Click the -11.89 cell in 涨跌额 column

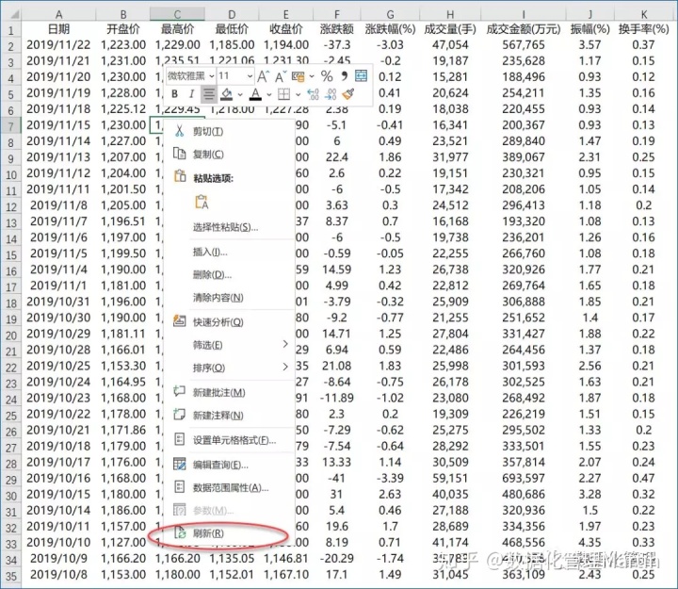tap(337, 398)
